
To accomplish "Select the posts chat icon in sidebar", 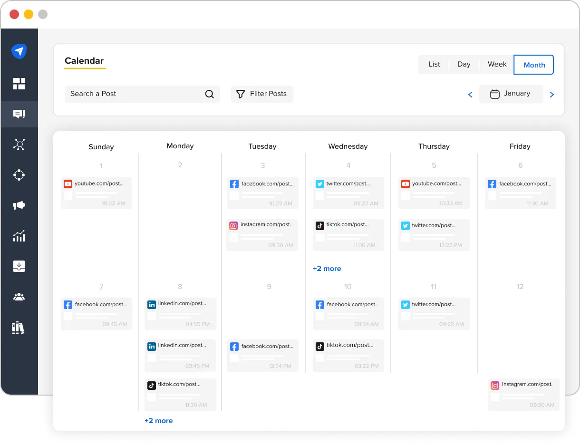I will point(19,114).
